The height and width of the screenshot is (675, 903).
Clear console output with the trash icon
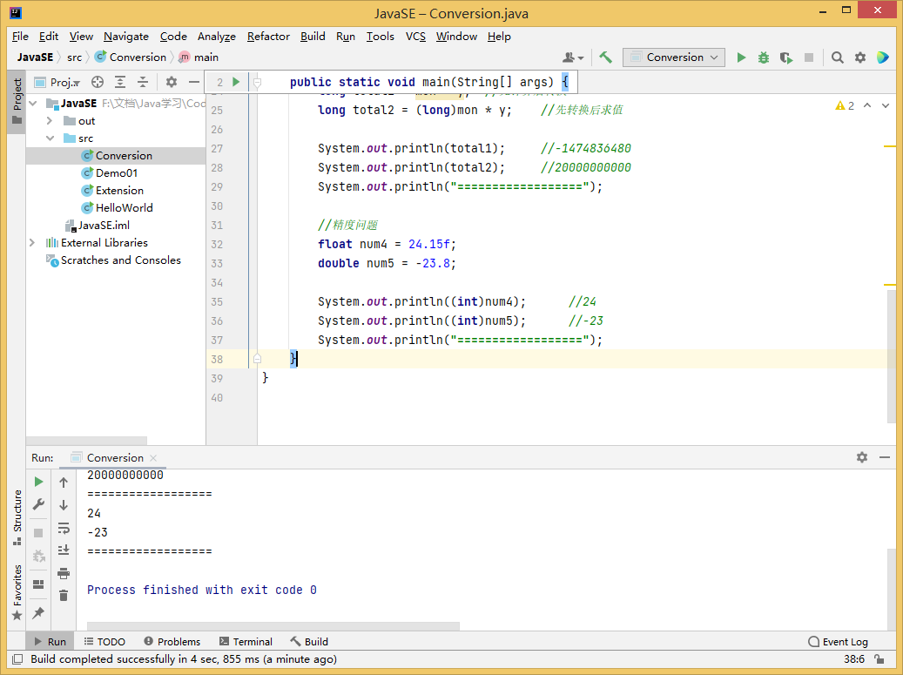point(64,596)
